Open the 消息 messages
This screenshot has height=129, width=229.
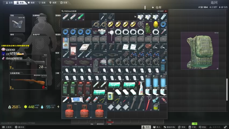point(202,127)
